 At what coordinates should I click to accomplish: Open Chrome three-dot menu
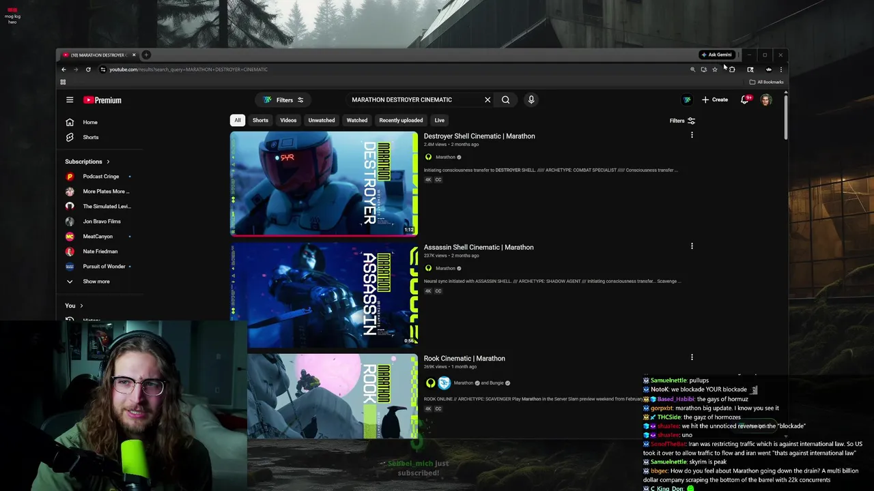coord(780,70)
